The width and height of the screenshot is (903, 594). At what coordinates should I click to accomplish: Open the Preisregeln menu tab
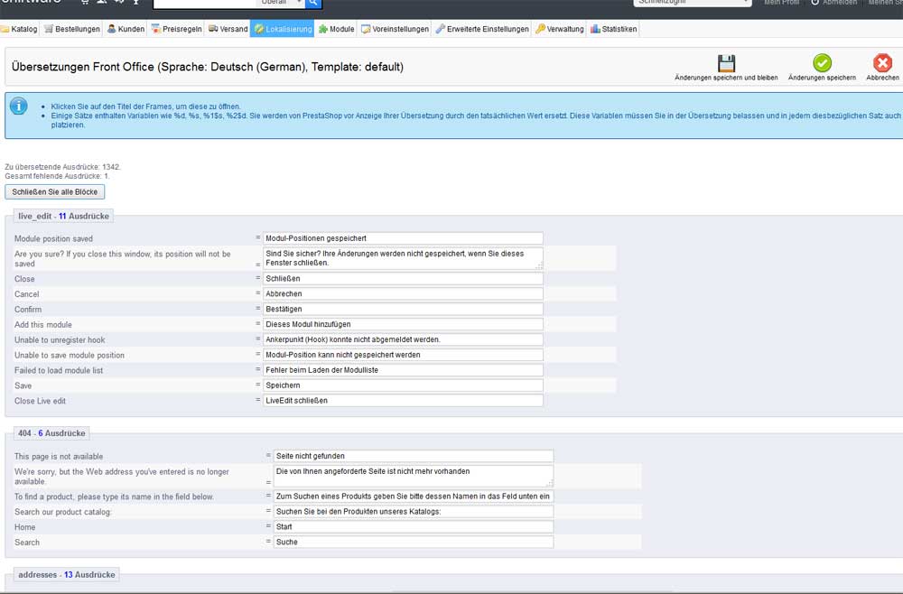176,29
